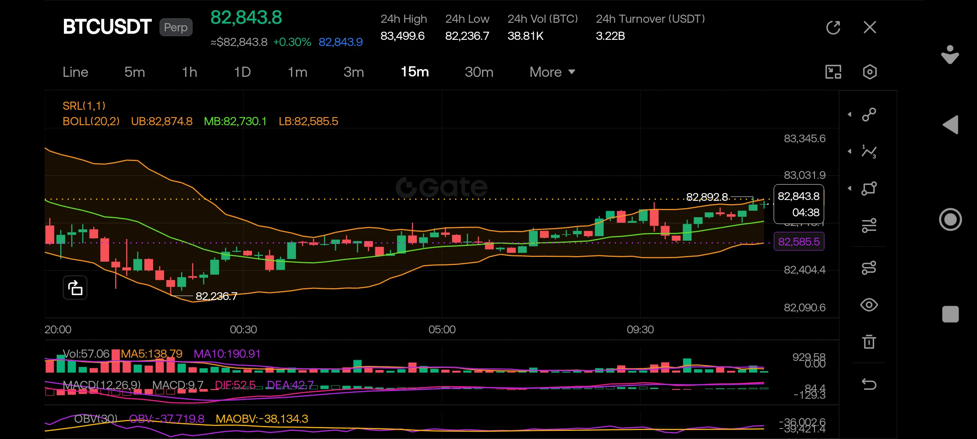The height and width of the screenshot is (439, 977).
Task: Tap the OBV(30) indicator label
Action: (x=96, y=419)
